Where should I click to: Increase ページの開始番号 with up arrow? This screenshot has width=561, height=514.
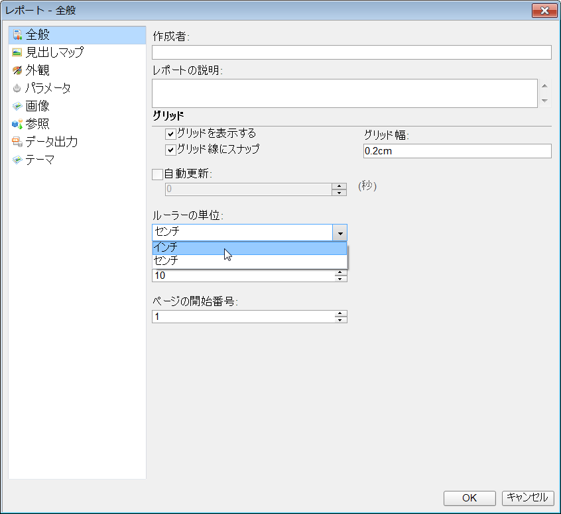[x=340, y=313]
